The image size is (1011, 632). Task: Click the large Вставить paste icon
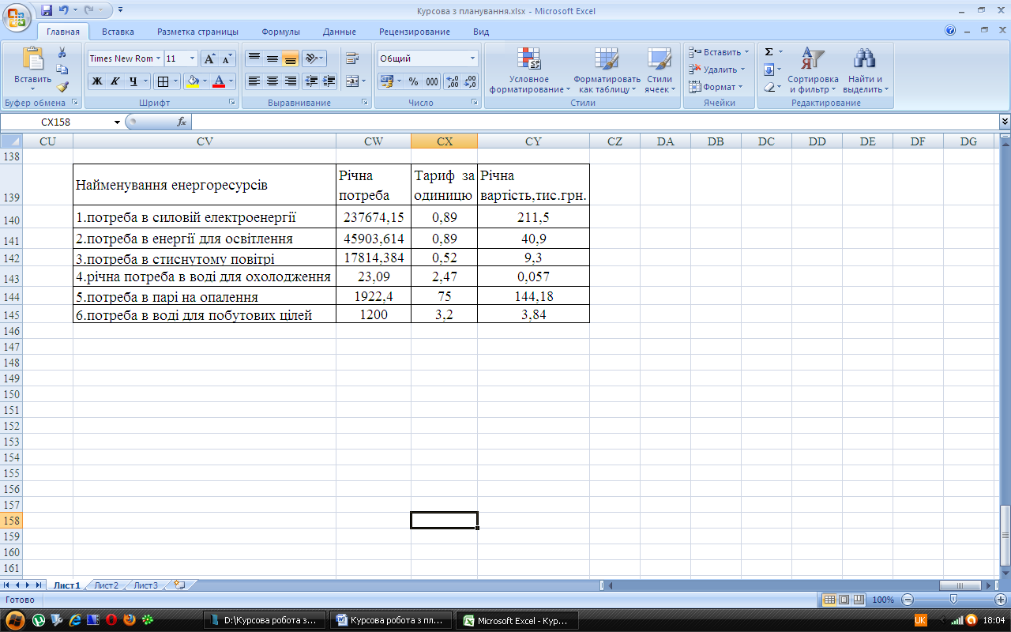(33, 59)
